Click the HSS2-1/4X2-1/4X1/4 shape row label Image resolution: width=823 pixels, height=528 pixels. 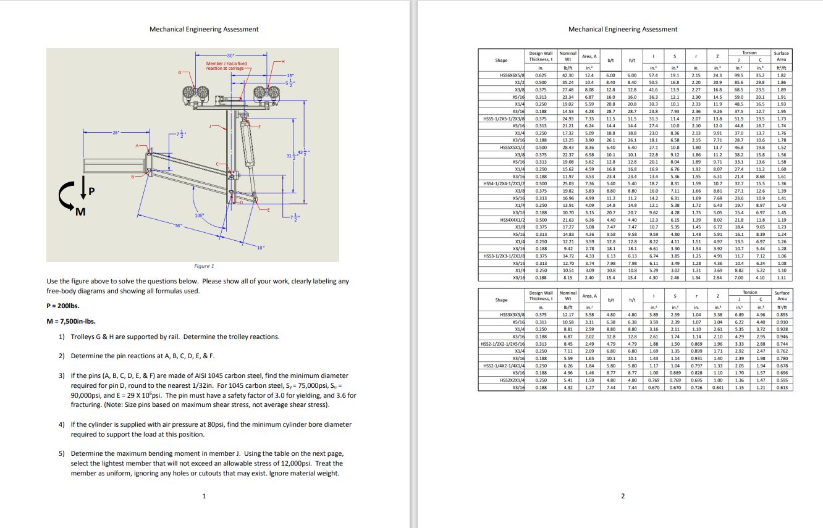click(502, 366)
